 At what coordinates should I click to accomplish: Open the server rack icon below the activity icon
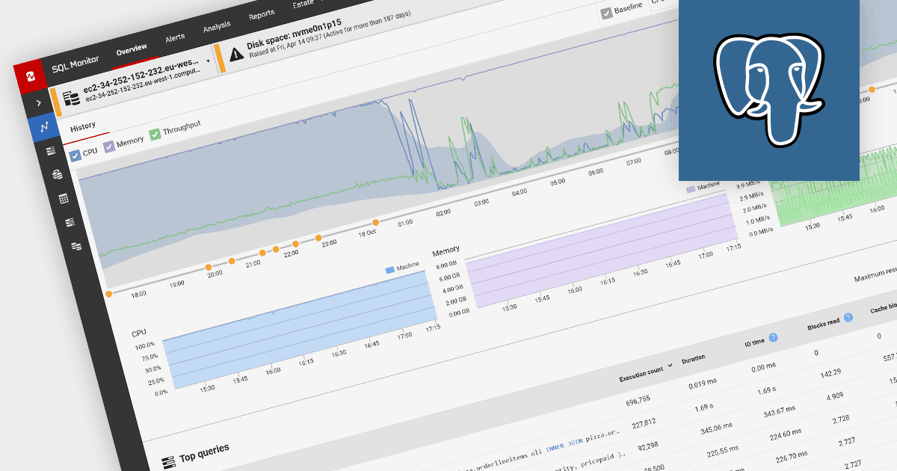pos(51,152)
